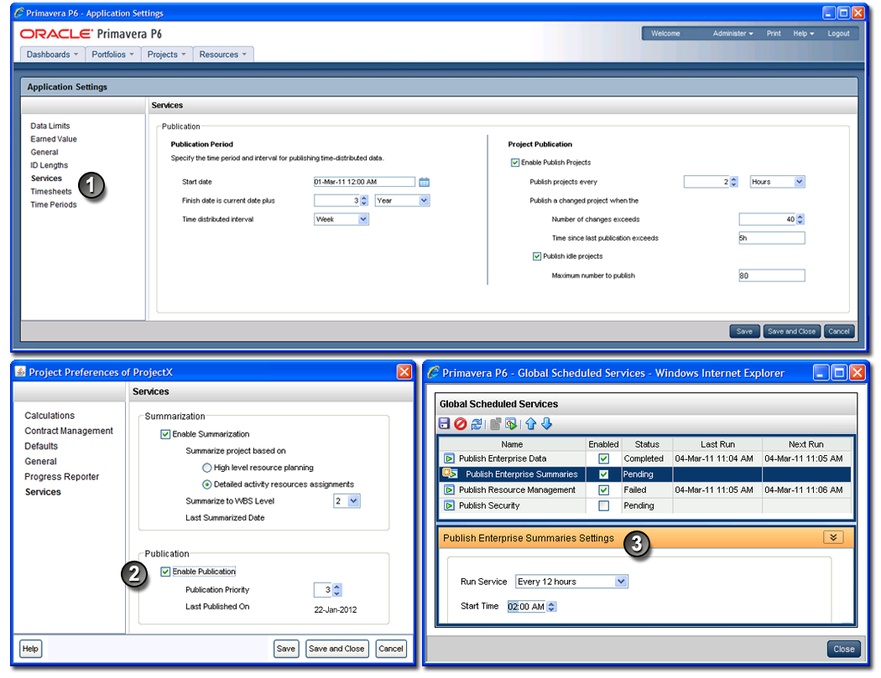Click the Run Service icon in services toolbar
This screenshot has height=678, width=881.
click(x=511, y=424)
